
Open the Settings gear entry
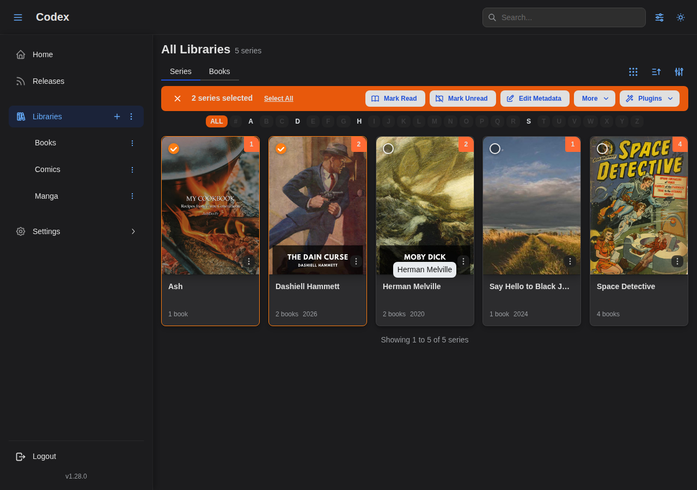(76, 231)
